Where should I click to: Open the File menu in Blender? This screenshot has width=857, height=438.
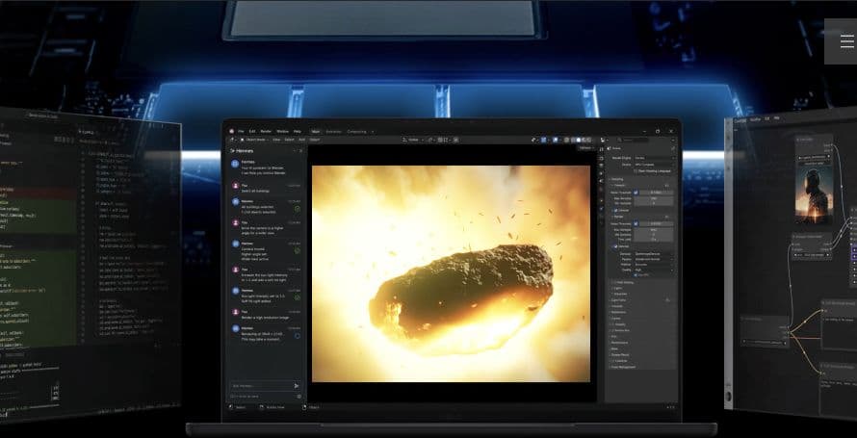[241, 132]
